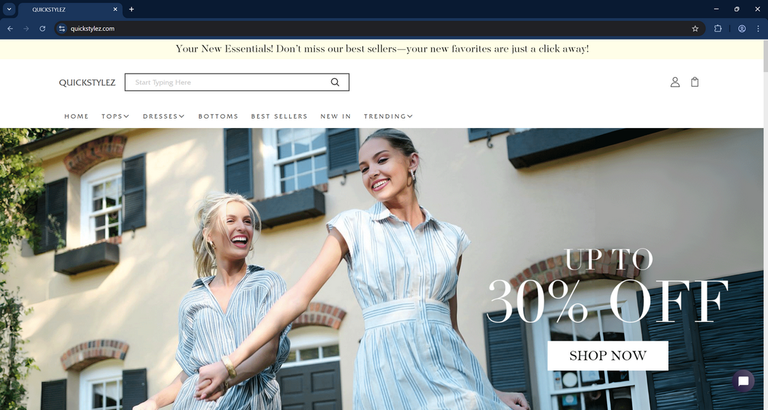Open tab search dropdown arrow
The image size is (768, 410).
pos(9,10)
